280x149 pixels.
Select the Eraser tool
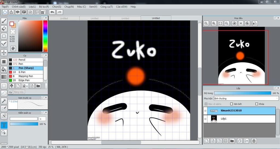4,29
